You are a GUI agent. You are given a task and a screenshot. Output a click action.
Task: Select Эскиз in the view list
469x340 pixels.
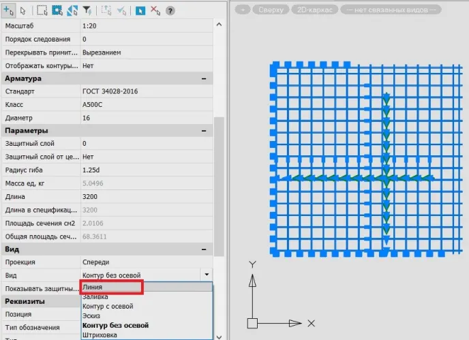click(92, 316)
